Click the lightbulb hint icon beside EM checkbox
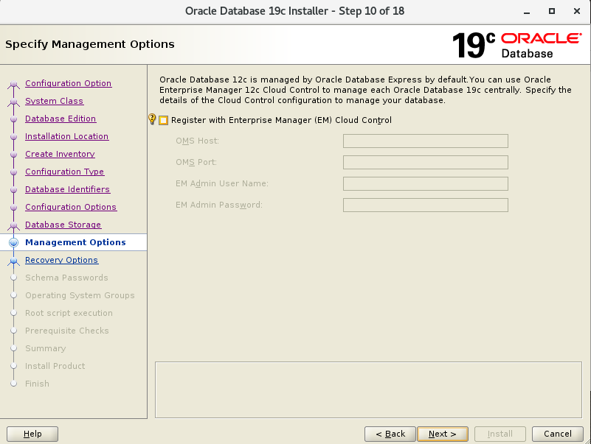Screen dimensions: 591x444 point(152,119)
